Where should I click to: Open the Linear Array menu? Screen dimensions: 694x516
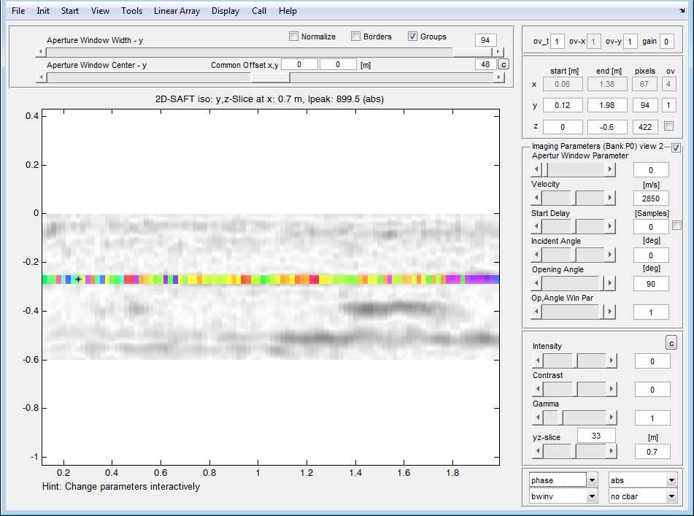point(177,11)
